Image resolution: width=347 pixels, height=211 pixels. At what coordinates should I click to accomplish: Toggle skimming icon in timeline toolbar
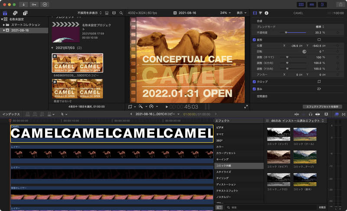point(297,114)
